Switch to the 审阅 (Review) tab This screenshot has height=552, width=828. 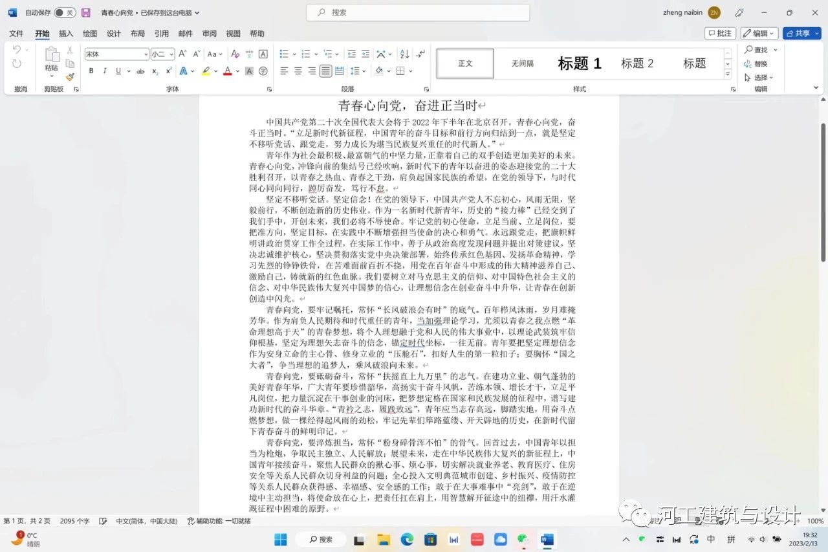(210, 34)
